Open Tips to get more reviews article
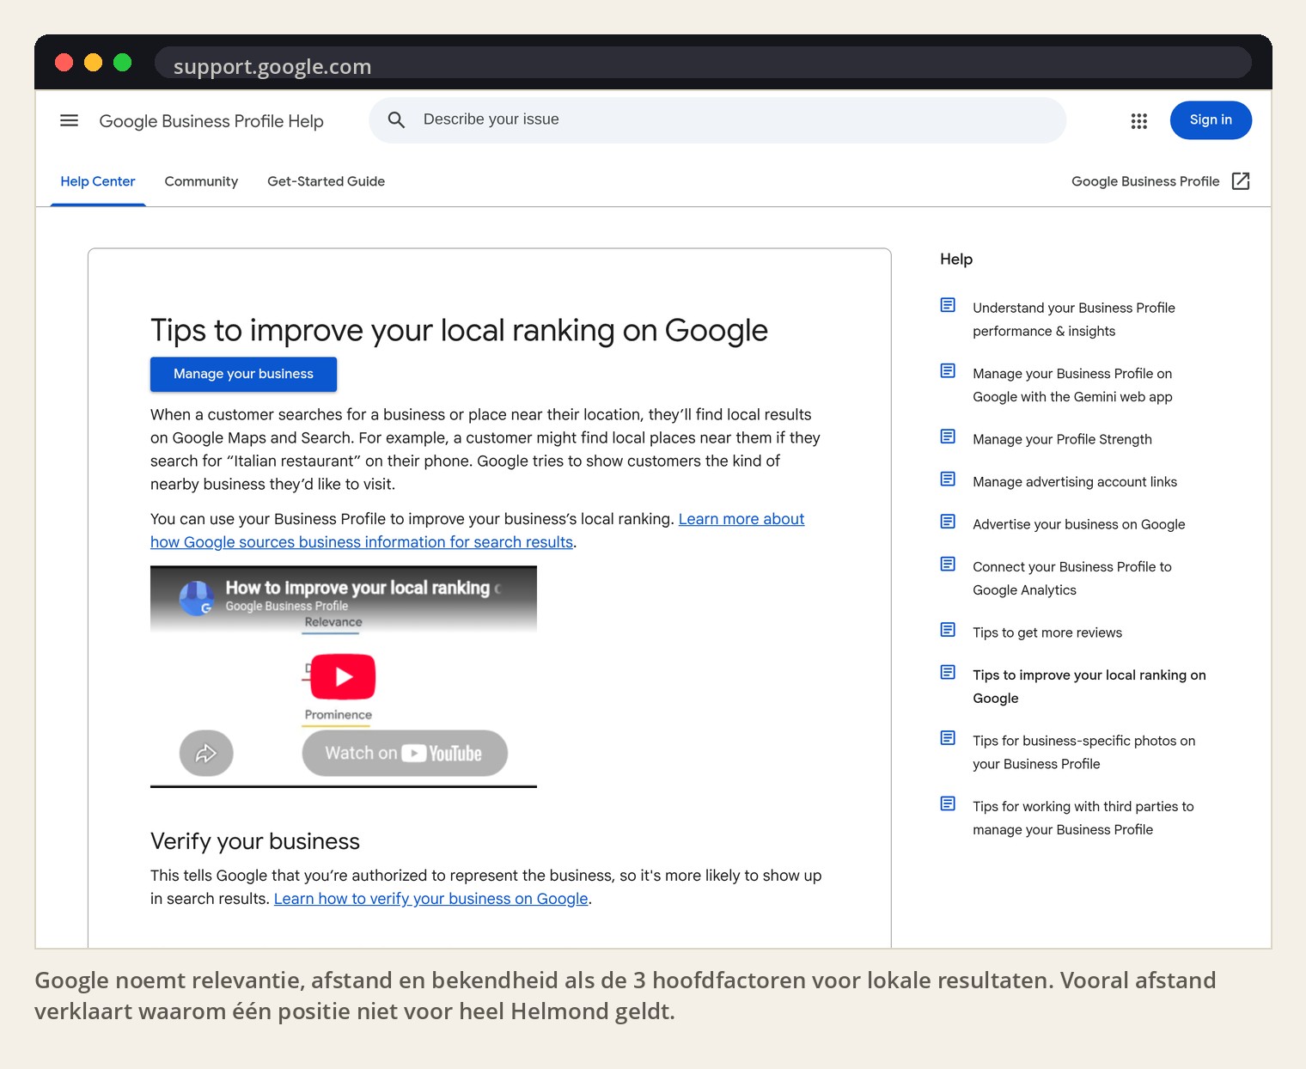Screen dimensions: 1306x1069 click(x=1047, y=632)
